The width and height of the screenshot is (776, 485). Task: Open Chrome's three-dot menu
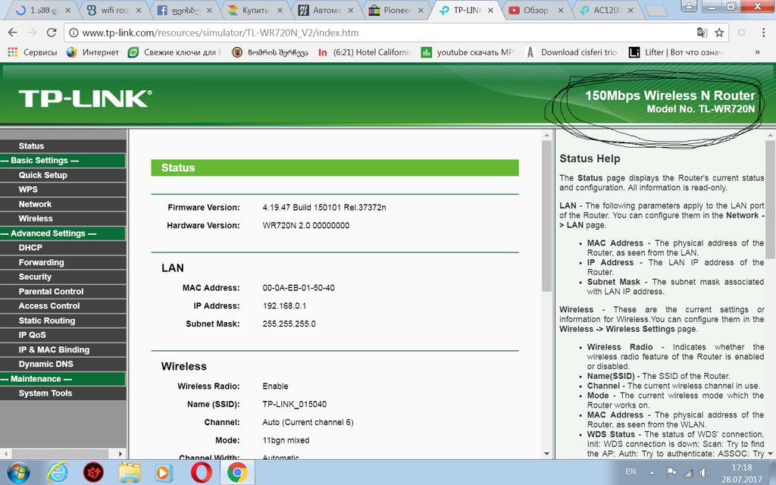coord(764,33)
